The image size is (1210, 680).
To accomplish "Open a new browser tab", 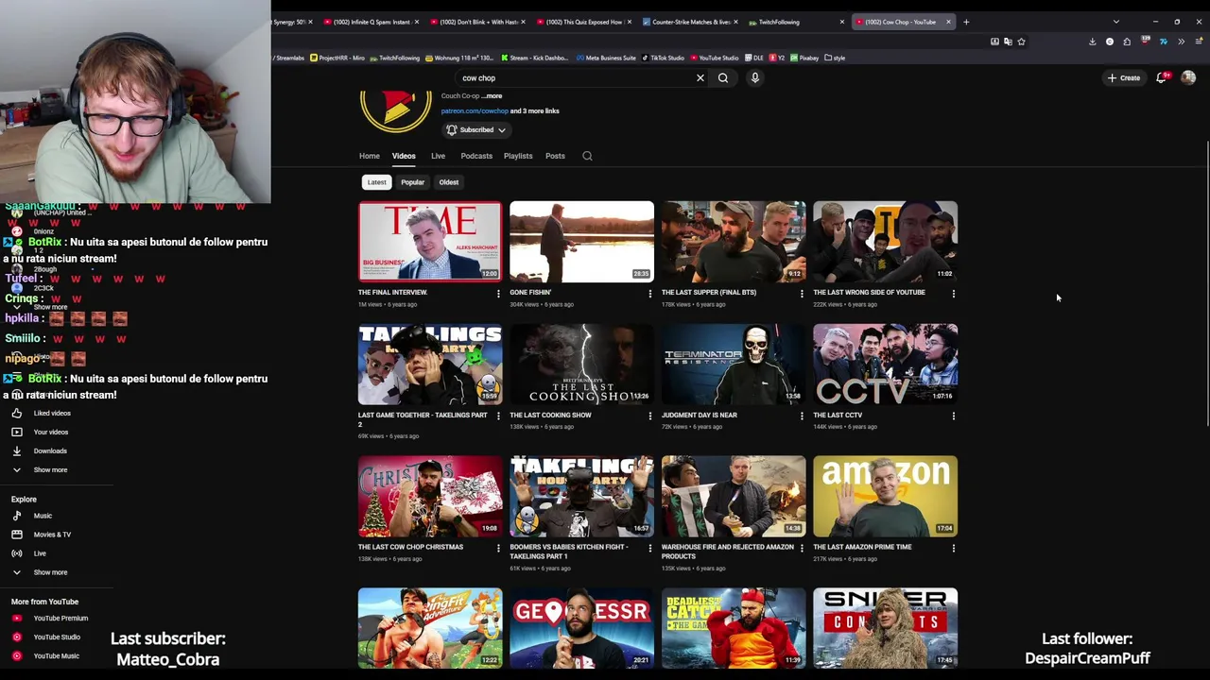I will point(966,22).
